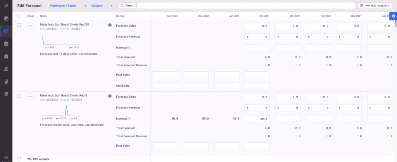The width and height of the screenshot is (397, 162).
Task: Select the highlighted forecast sidebar icon
Action: [6, 31]
